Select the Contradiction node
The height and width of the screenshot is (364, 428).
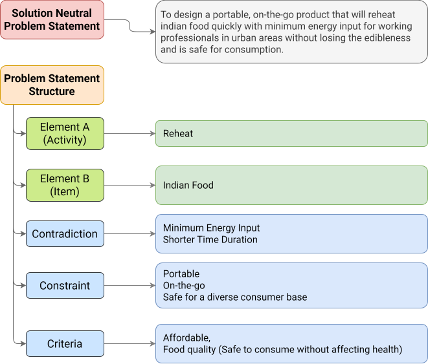coord(65,234)
